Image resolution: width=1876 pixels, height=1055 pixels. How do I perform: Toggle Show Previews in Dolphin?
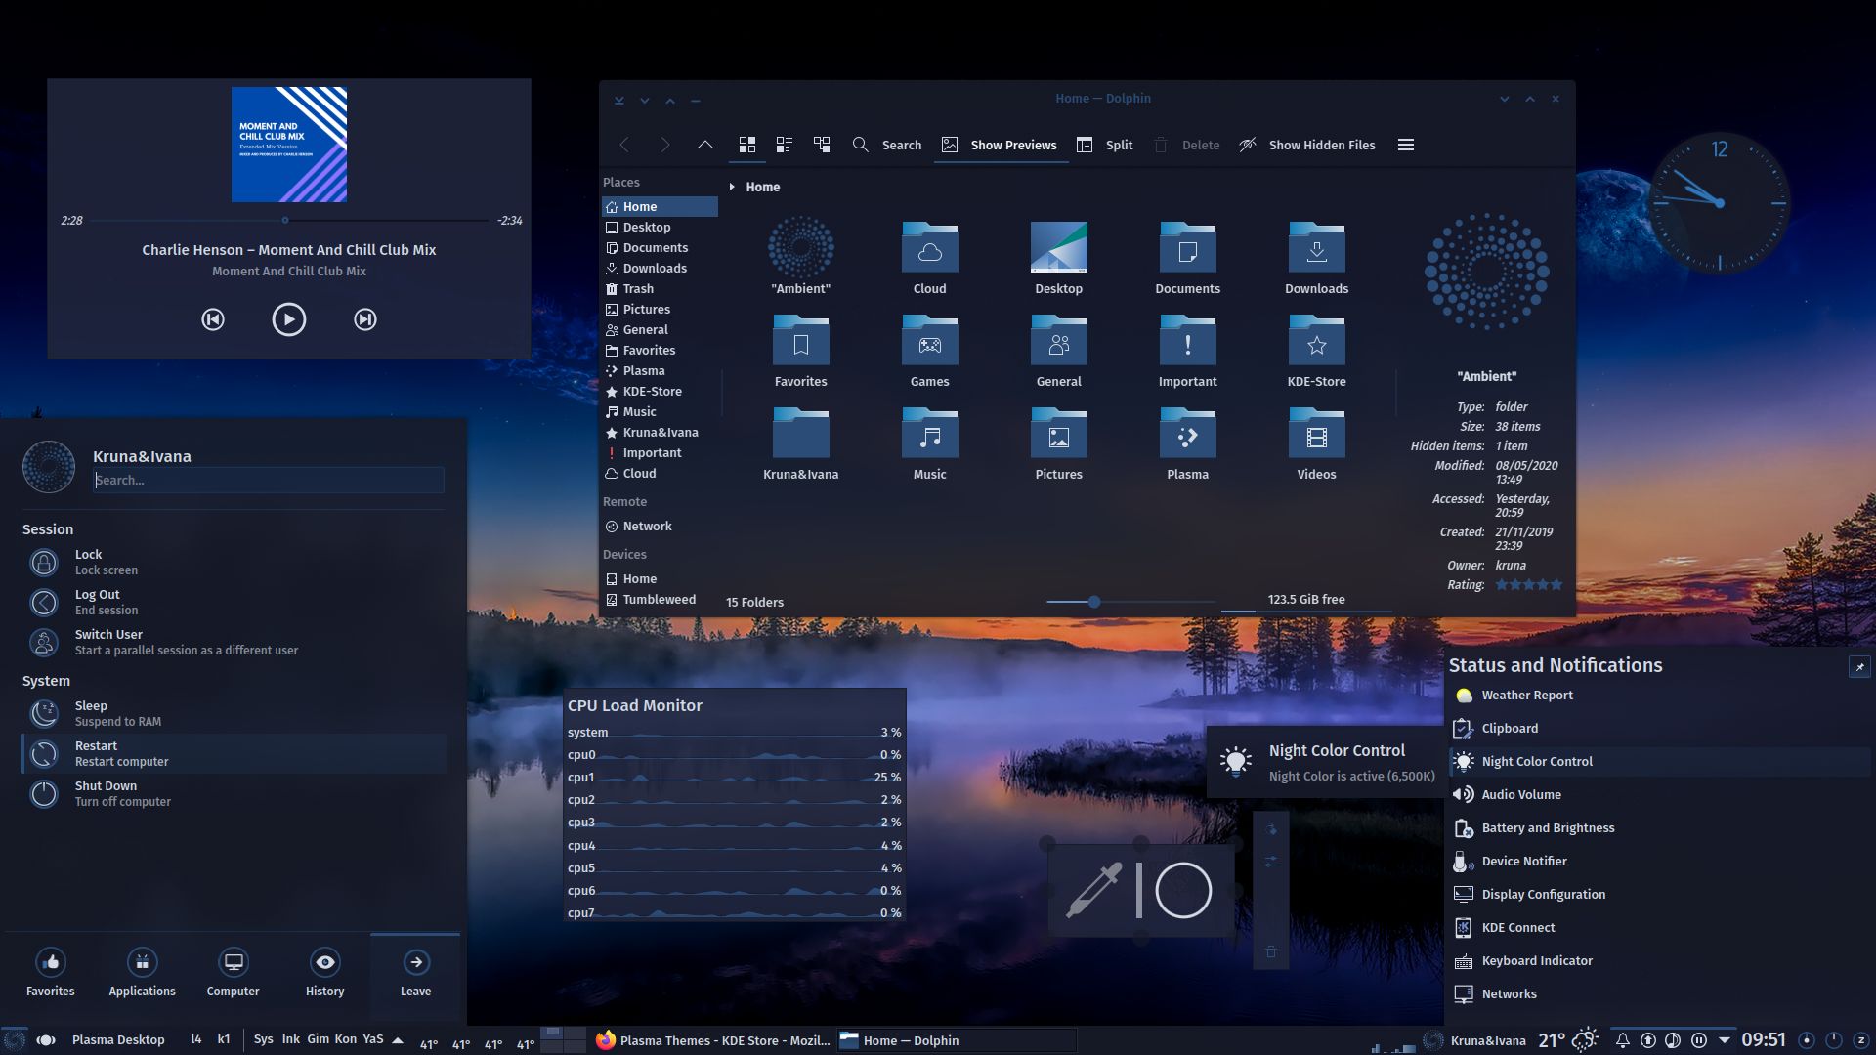click(x=1000, y=144)
